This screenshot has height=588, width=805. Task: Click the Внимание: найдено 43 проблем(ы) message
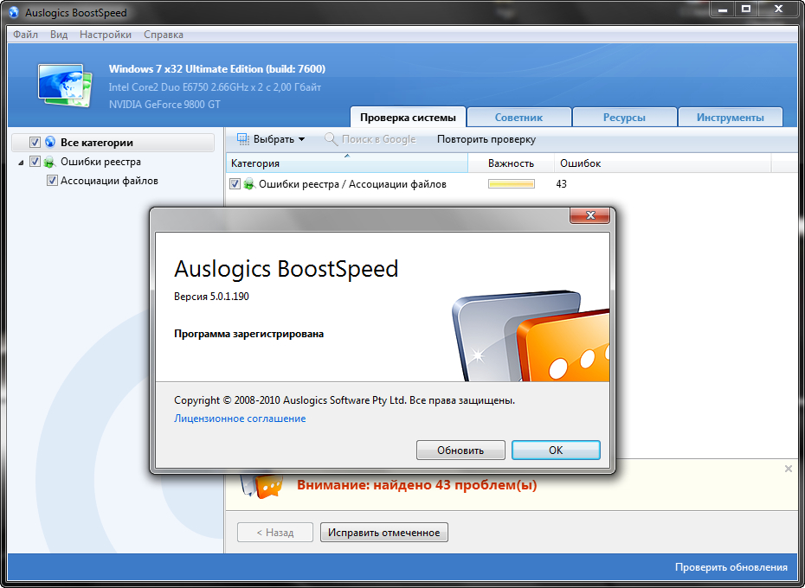coord(417,485)
